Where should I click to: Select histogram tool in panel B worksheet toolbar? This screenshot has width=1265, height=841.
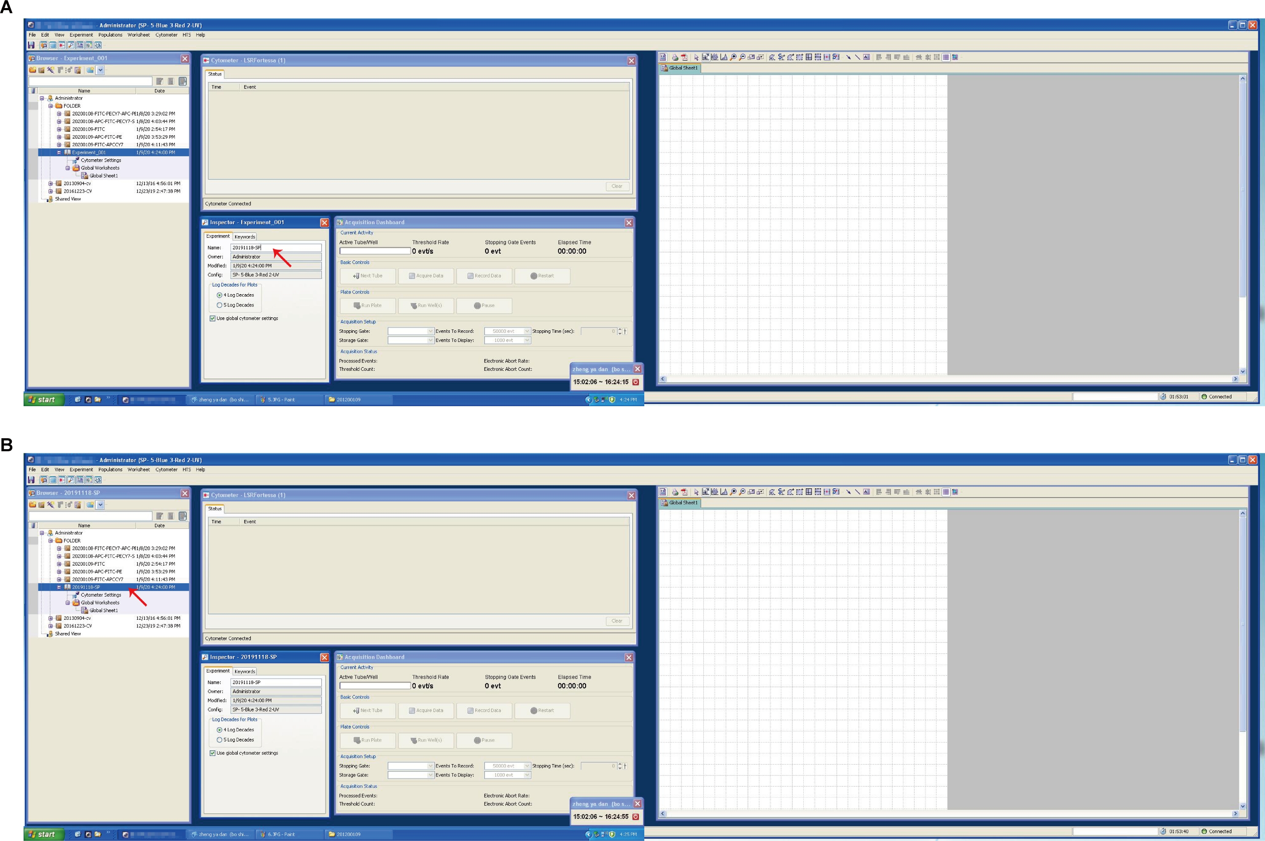point(724,492)
